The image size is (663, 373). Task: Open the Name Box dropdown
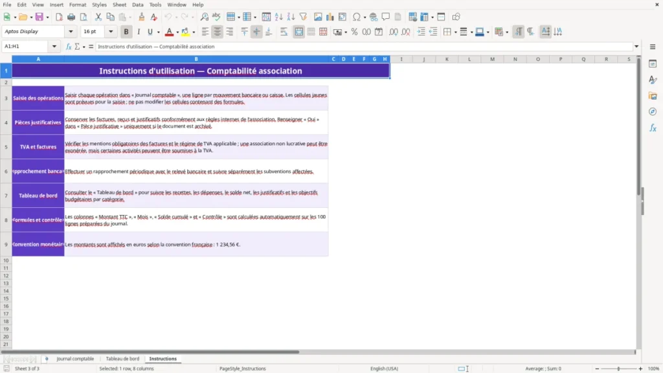pos(54,47)
